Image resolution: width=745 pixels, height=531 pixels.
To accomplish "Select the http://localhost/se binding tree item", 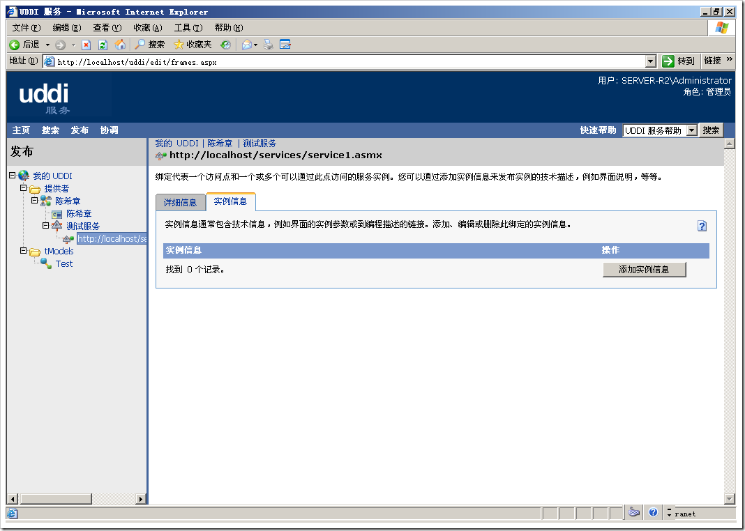I will 112,239.
